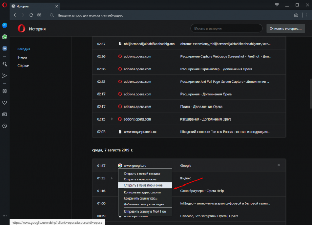Open bookmarks heart icon in sidebar
The width and height of the screenshot is (312, 225).
(4, 103)
